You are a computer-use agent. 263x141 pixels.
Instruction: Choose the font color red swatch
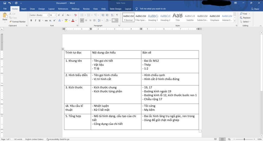[73, 21]
